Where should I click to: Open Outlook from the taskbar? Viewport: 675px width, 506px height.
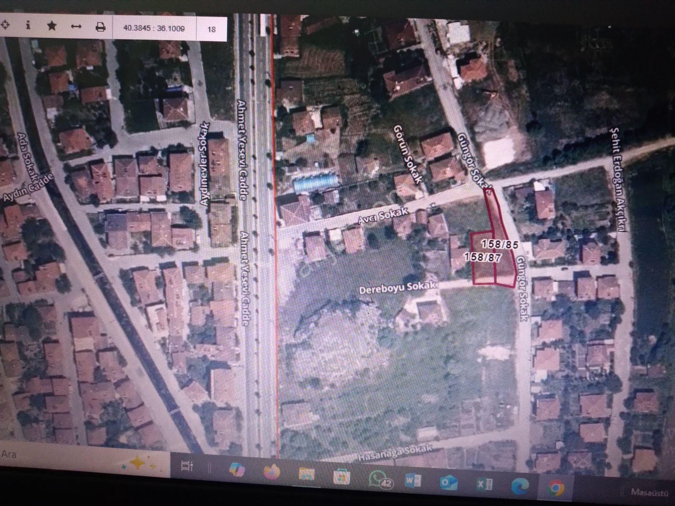449,483
